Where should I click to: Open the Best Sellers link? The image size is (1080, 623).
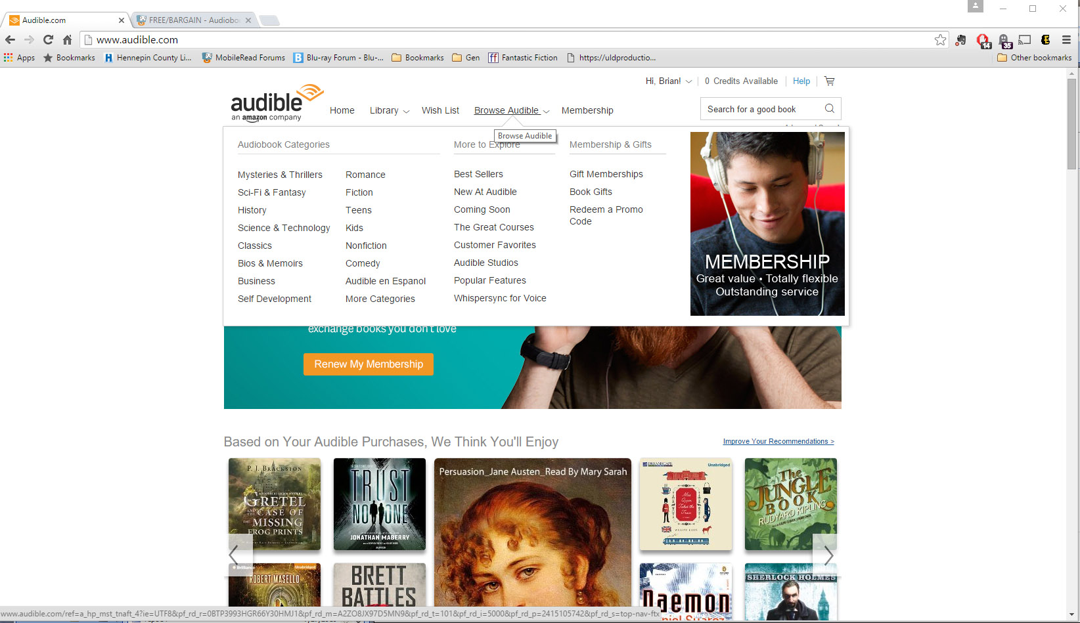point(478,174)
